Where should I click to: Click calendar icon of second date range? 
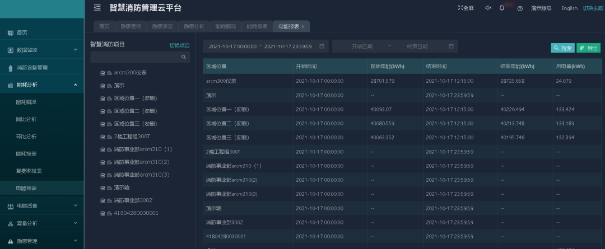[451, 46]
